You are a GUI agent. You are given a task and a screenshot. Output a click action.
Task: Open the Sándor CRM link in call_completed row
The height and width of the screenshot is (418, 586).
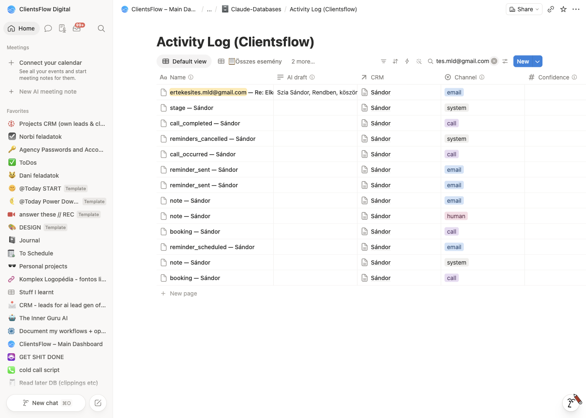coord(380,123)
